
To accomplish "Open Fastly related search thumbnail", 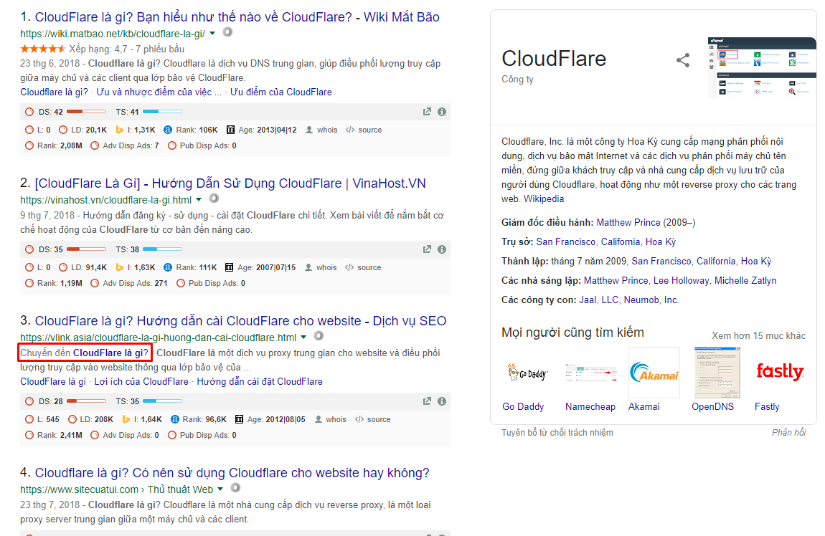I will [780, 373].
